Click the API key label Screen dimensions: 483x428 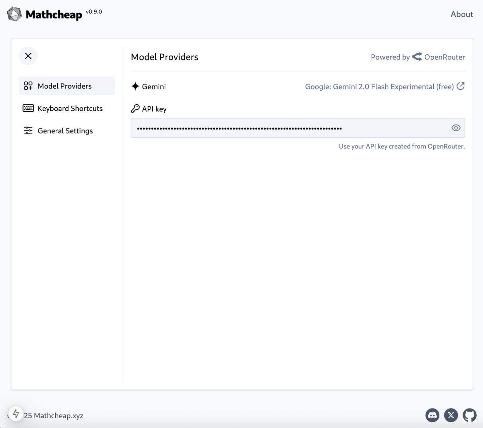154,109
